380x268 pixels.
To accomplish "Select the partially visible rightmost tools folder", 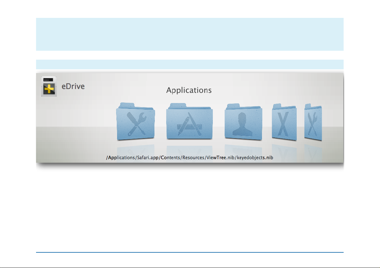I will pos(313,122).
